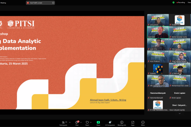
Task: Click the gallery panel divider handle
Action: pos(145,66)
